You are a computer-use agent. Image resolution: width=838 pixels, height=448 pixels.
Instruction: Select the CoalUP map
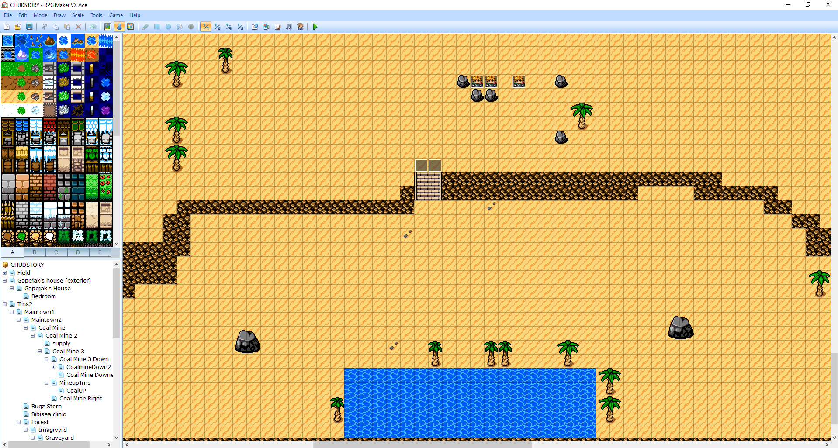76,391
